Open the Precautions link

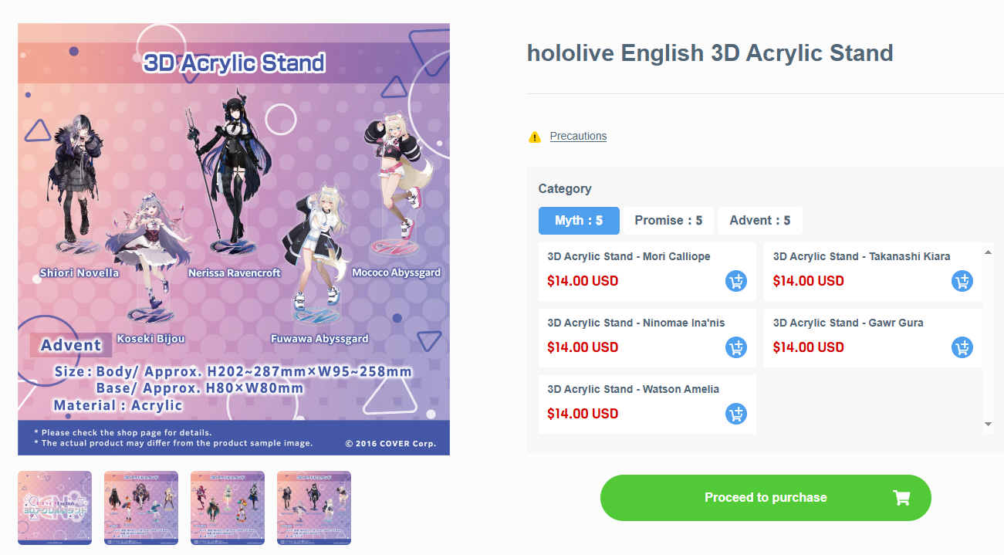[x=578, y=136]
